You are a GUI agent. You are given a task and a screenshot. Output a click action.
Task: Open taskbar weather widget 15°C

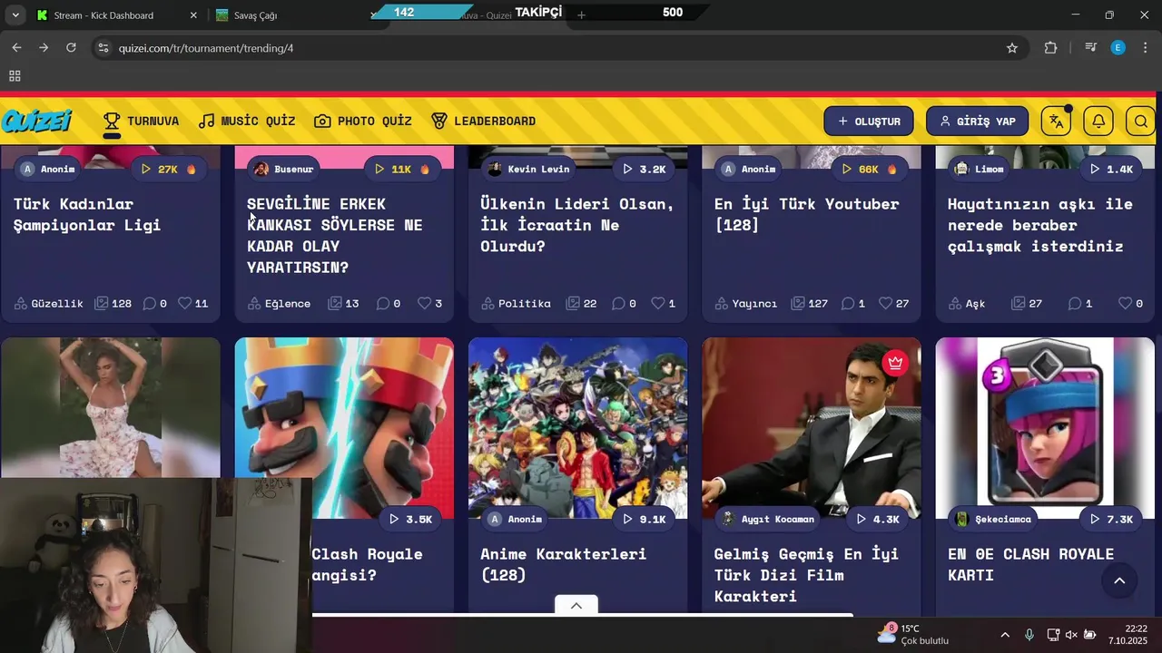(x=912, y=634)
